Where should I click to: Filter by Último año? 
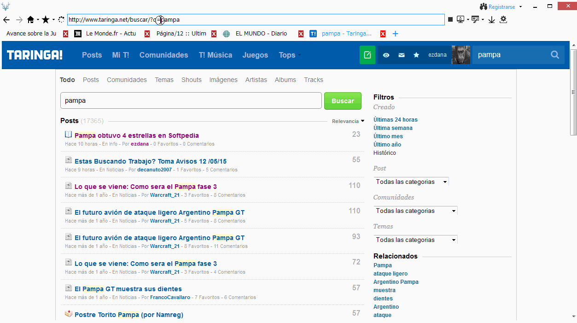click(x=386, y=145)
